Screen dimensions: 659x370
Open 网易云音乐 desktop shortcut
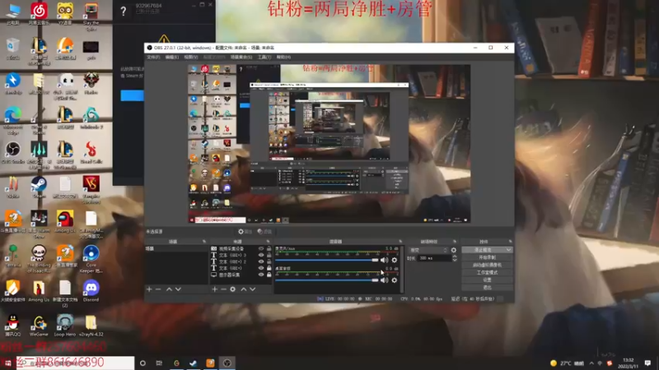tap(39, 13)
